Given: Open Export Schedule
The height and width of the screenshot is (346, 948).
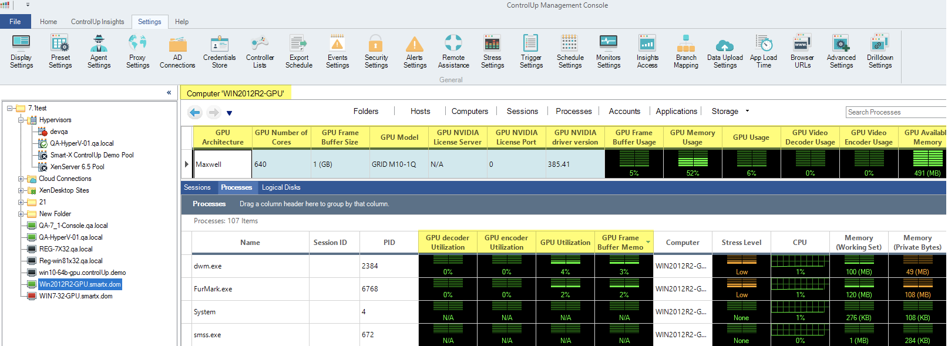Looking at the screenshot, I should (299, 52).
